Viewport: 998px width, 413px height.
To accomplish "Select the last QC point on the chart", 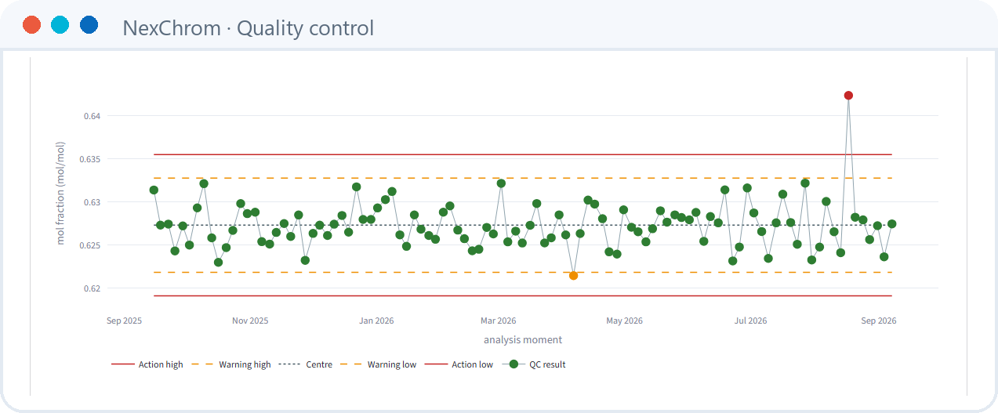I will (891, 224).
